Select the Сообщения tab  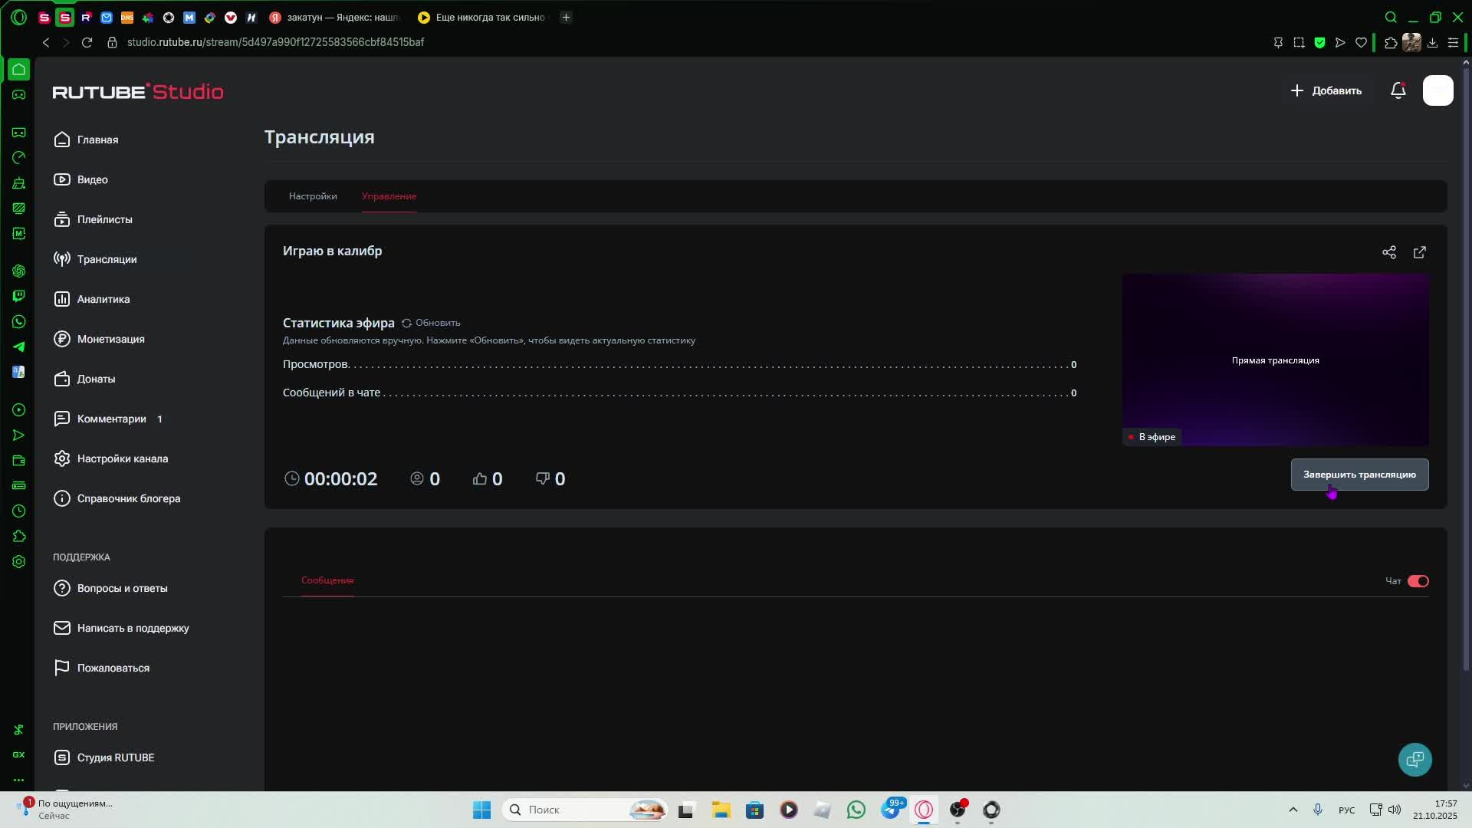coord(327,580)
